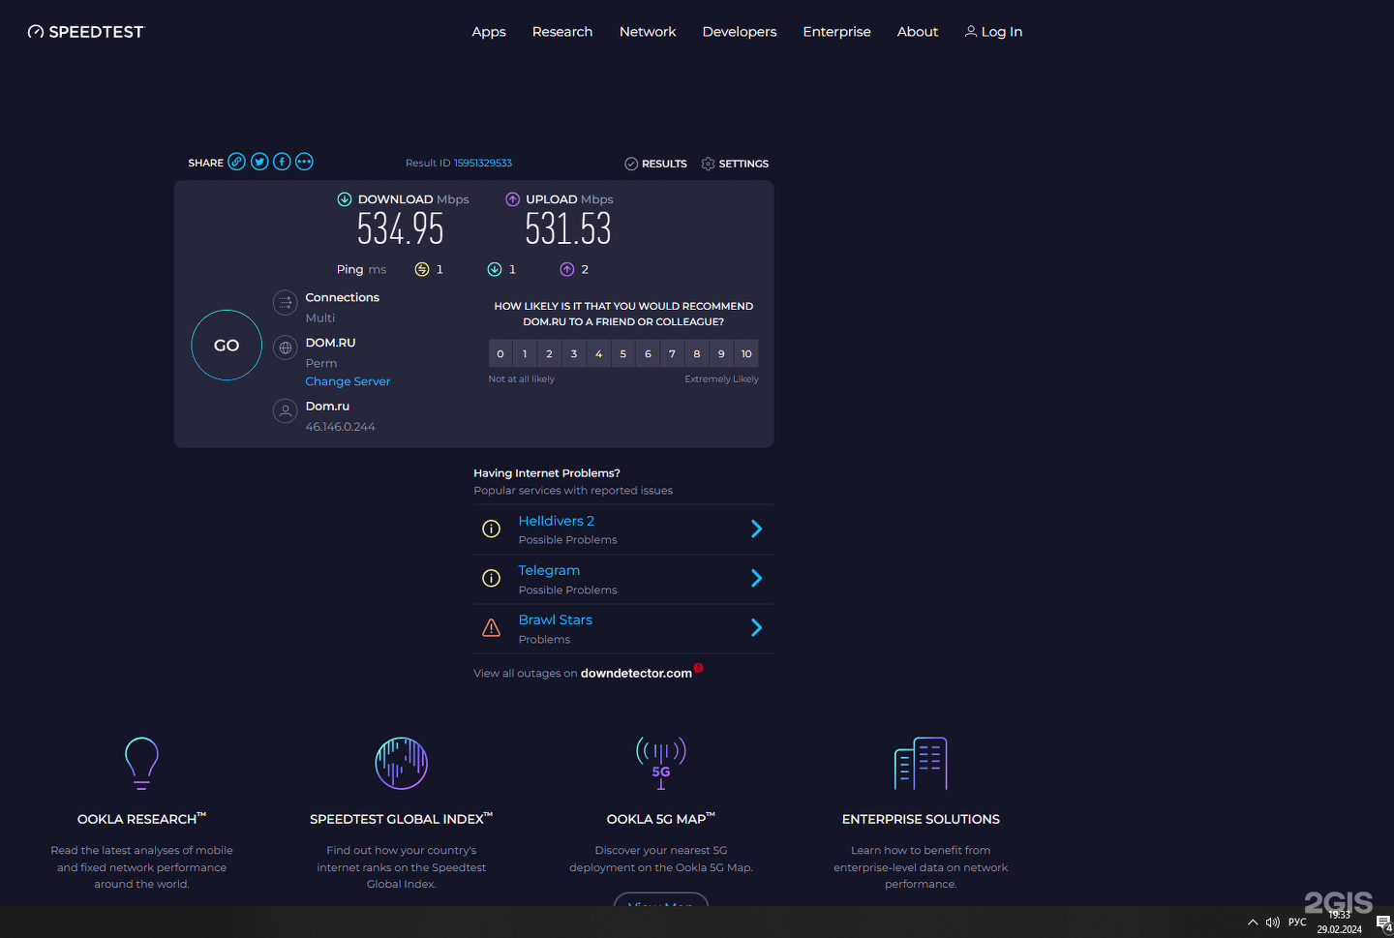The width and height of the screenshot is (1394, 938).
Task: Click the Helldivers 2 info icon
Action: pos(492,529)
